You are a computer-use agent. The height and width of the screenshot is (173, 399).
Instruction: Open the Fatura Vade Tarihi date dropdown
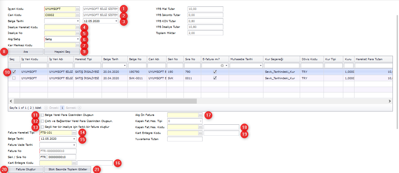click(74, 145)
